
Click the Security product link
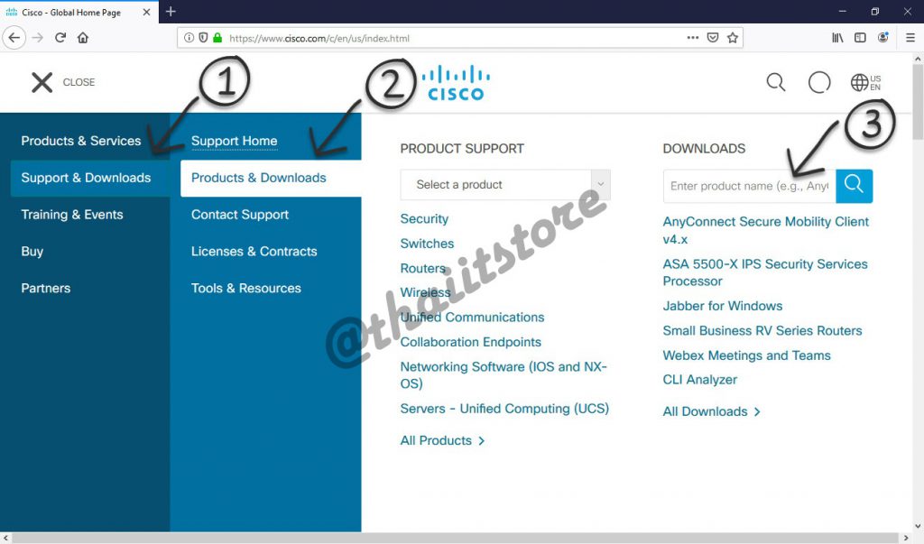click(x=424, y=218)
